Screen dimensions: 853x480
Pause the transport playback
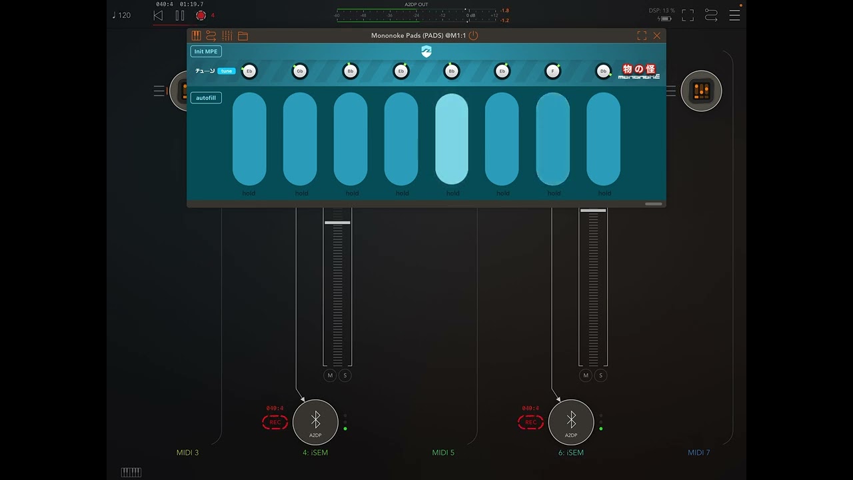(x=180, y=15)
